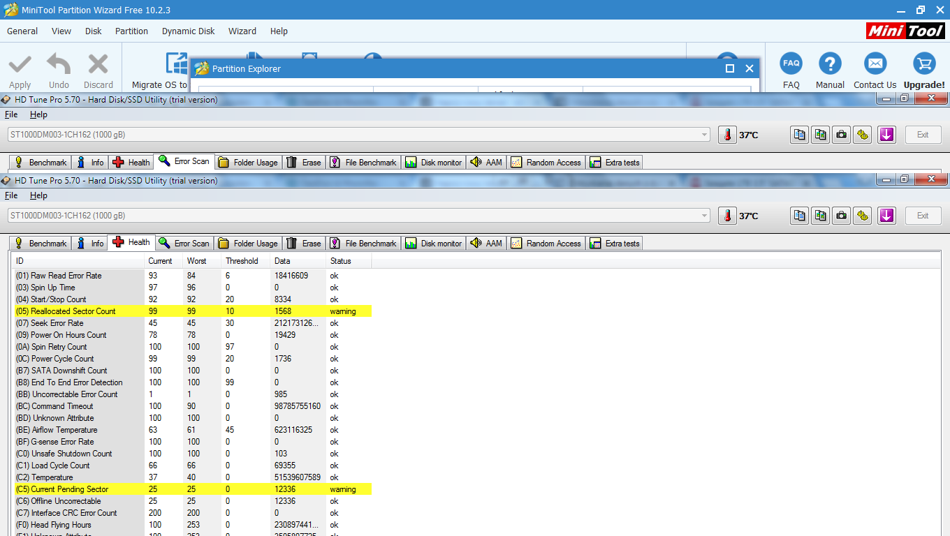The image size is (950, 536).
Task: Open the FAQ icon in MiniTool
Action: pos(791,64)
